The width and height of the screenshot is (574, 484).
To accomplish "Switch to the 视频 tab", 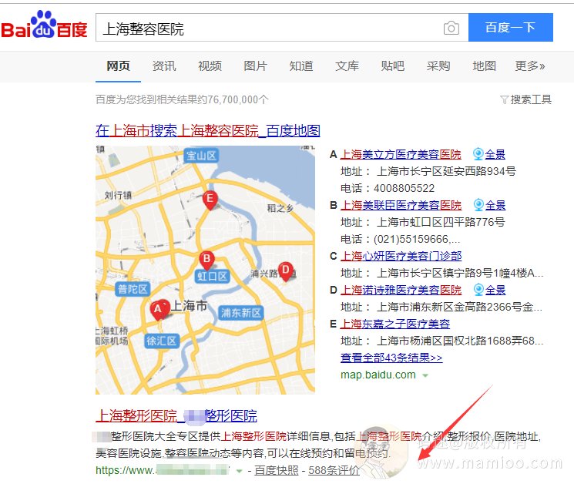I will 210,66.
